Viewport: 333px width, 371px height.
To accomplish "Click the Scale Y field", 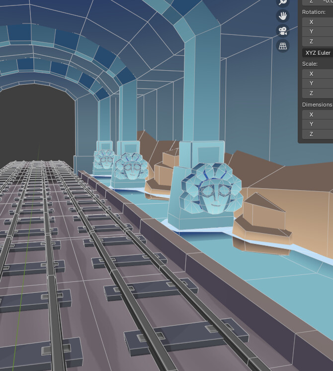I will pyautogui.click(x=318, y=83).
